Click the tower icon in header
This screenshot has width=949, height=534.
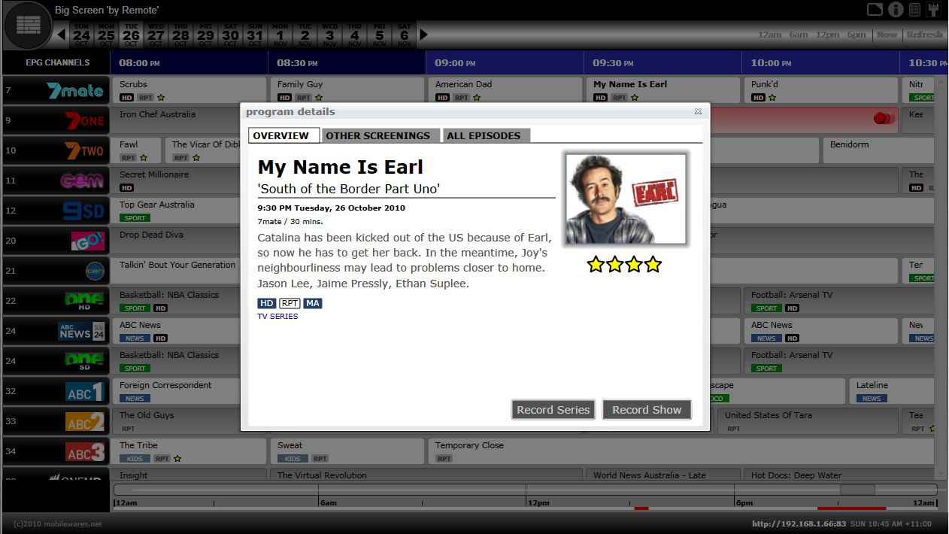935,9
